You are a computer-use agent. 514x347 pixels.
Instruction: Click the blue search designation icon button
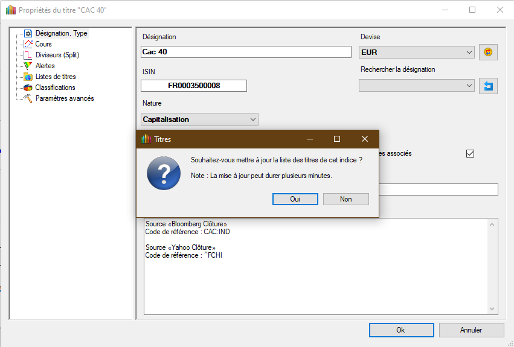point(488,86)
